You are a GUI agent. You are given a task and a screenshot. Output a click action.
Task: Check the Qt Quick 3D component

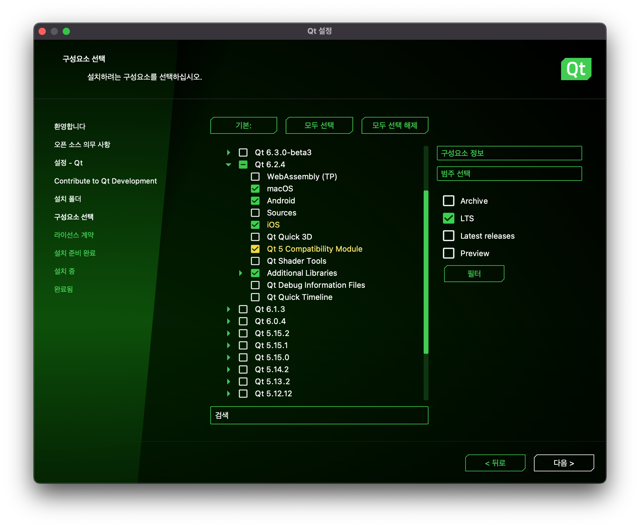(x=255, y=237)
